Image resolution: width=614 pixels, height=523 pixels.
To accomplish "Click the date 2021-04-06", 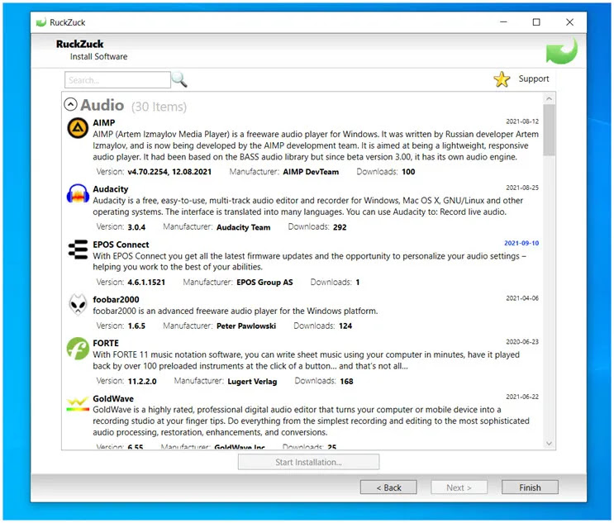I will pos(522,298).
